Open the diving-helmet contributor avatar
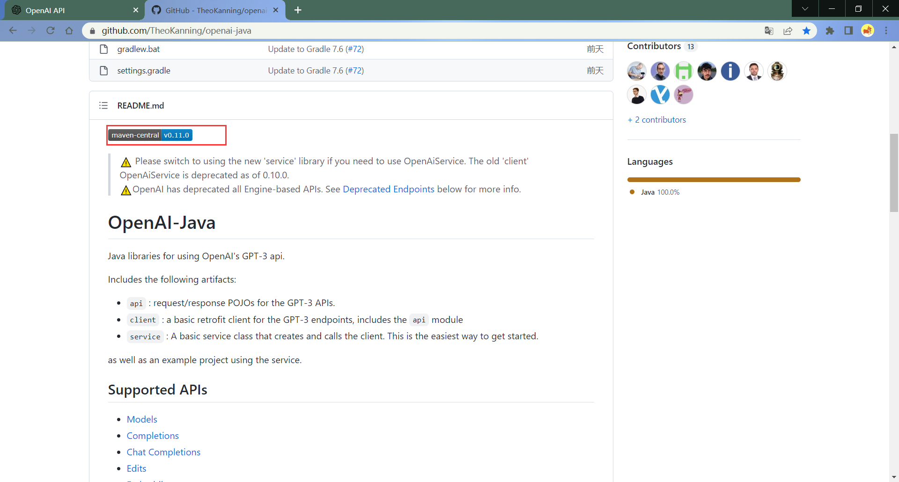Screen dimensions: 899x482 [777, 71]
